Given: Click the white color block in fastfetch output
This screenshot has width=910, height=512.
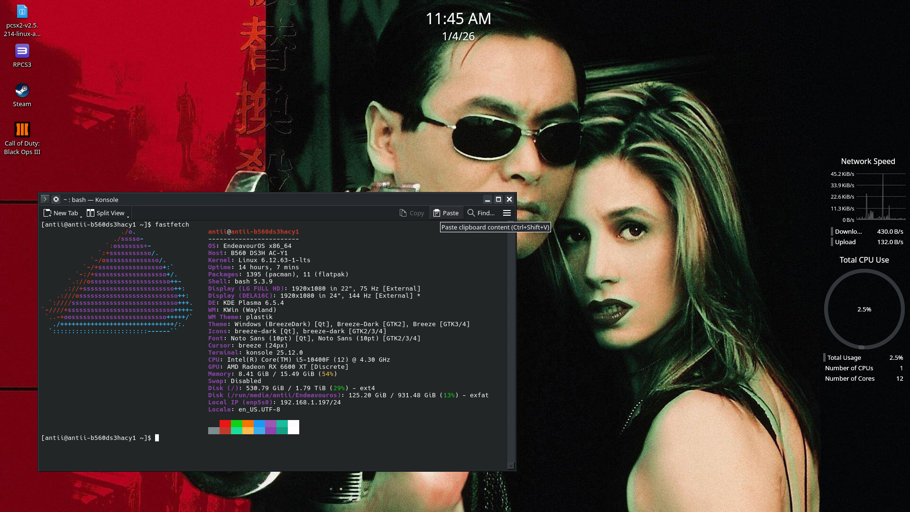Looking at the screenshot, I should pos(294,427).
